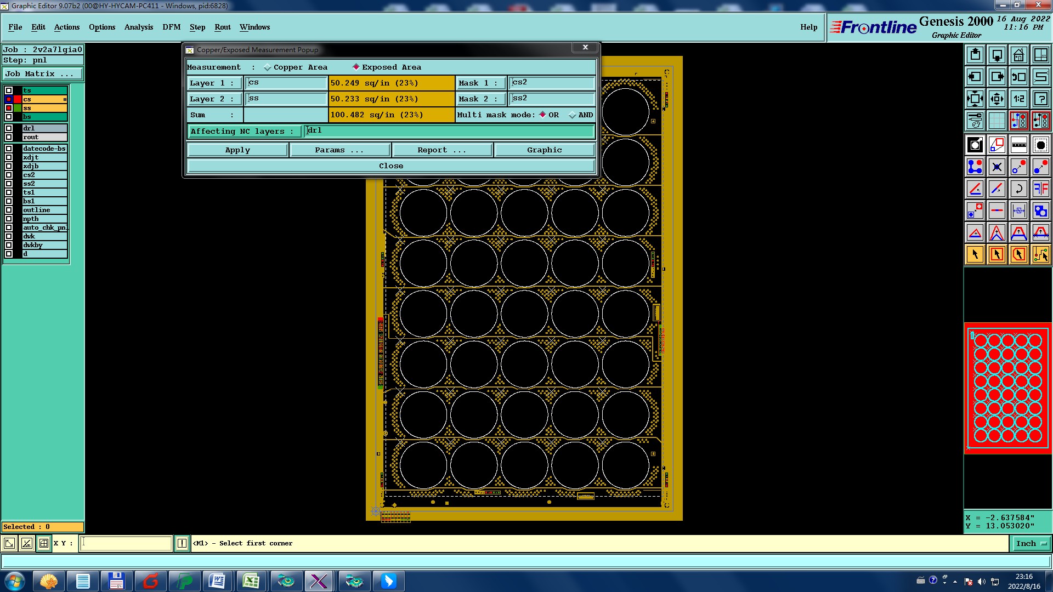This screenshot has width=1053, height=592.
Task: Click the question mark help icon
Action: pyautogui.click(x=1040, y=99)
